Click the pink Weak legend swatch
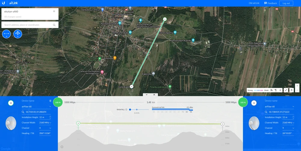The image size is (301, 151). (x=262, y=90)
